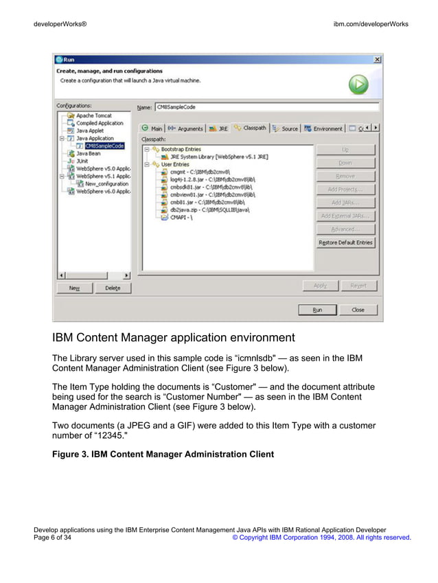Select 'JRE System Library [WebSphere v5.1 JRE]' entry

point(219,157)
